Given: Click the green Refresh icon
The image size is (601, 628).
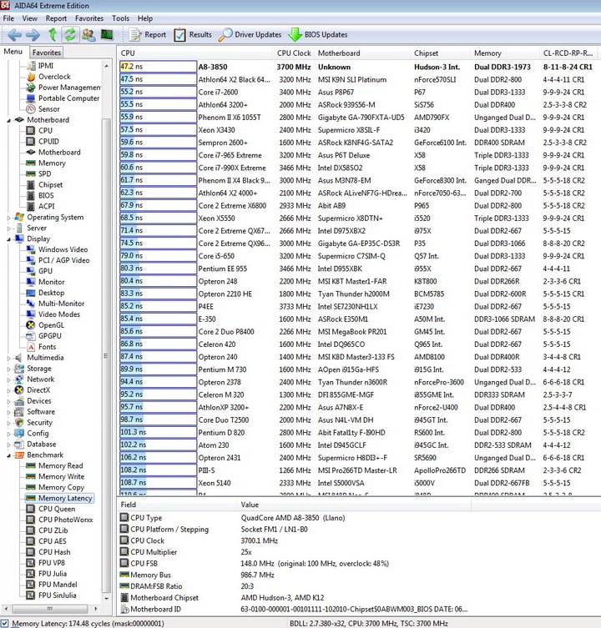Looking at the screenshot, I should [70, 35].
